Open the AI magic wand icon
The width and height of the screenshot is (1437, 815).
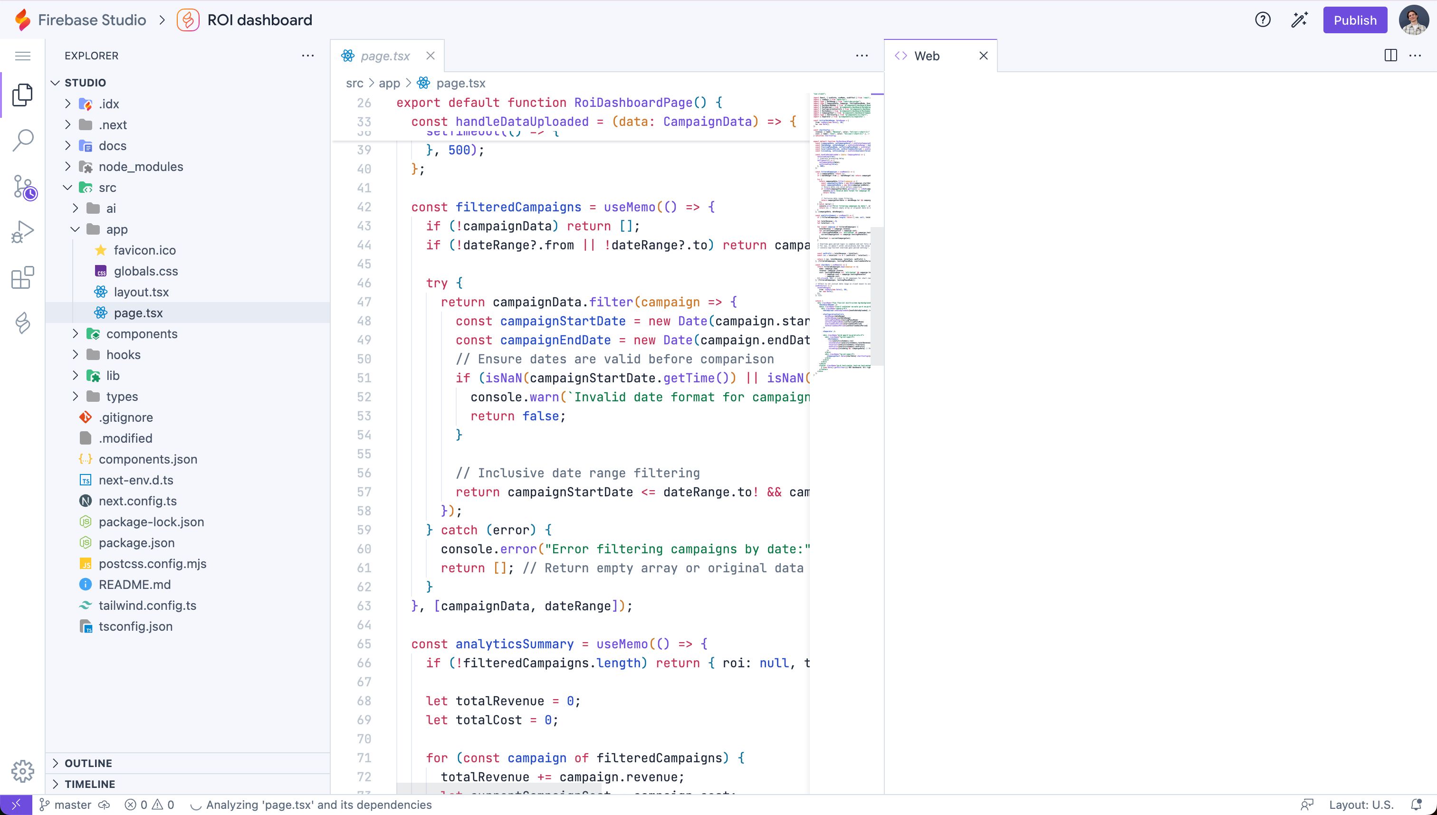pyautogui.click(x=1299, y=19)
